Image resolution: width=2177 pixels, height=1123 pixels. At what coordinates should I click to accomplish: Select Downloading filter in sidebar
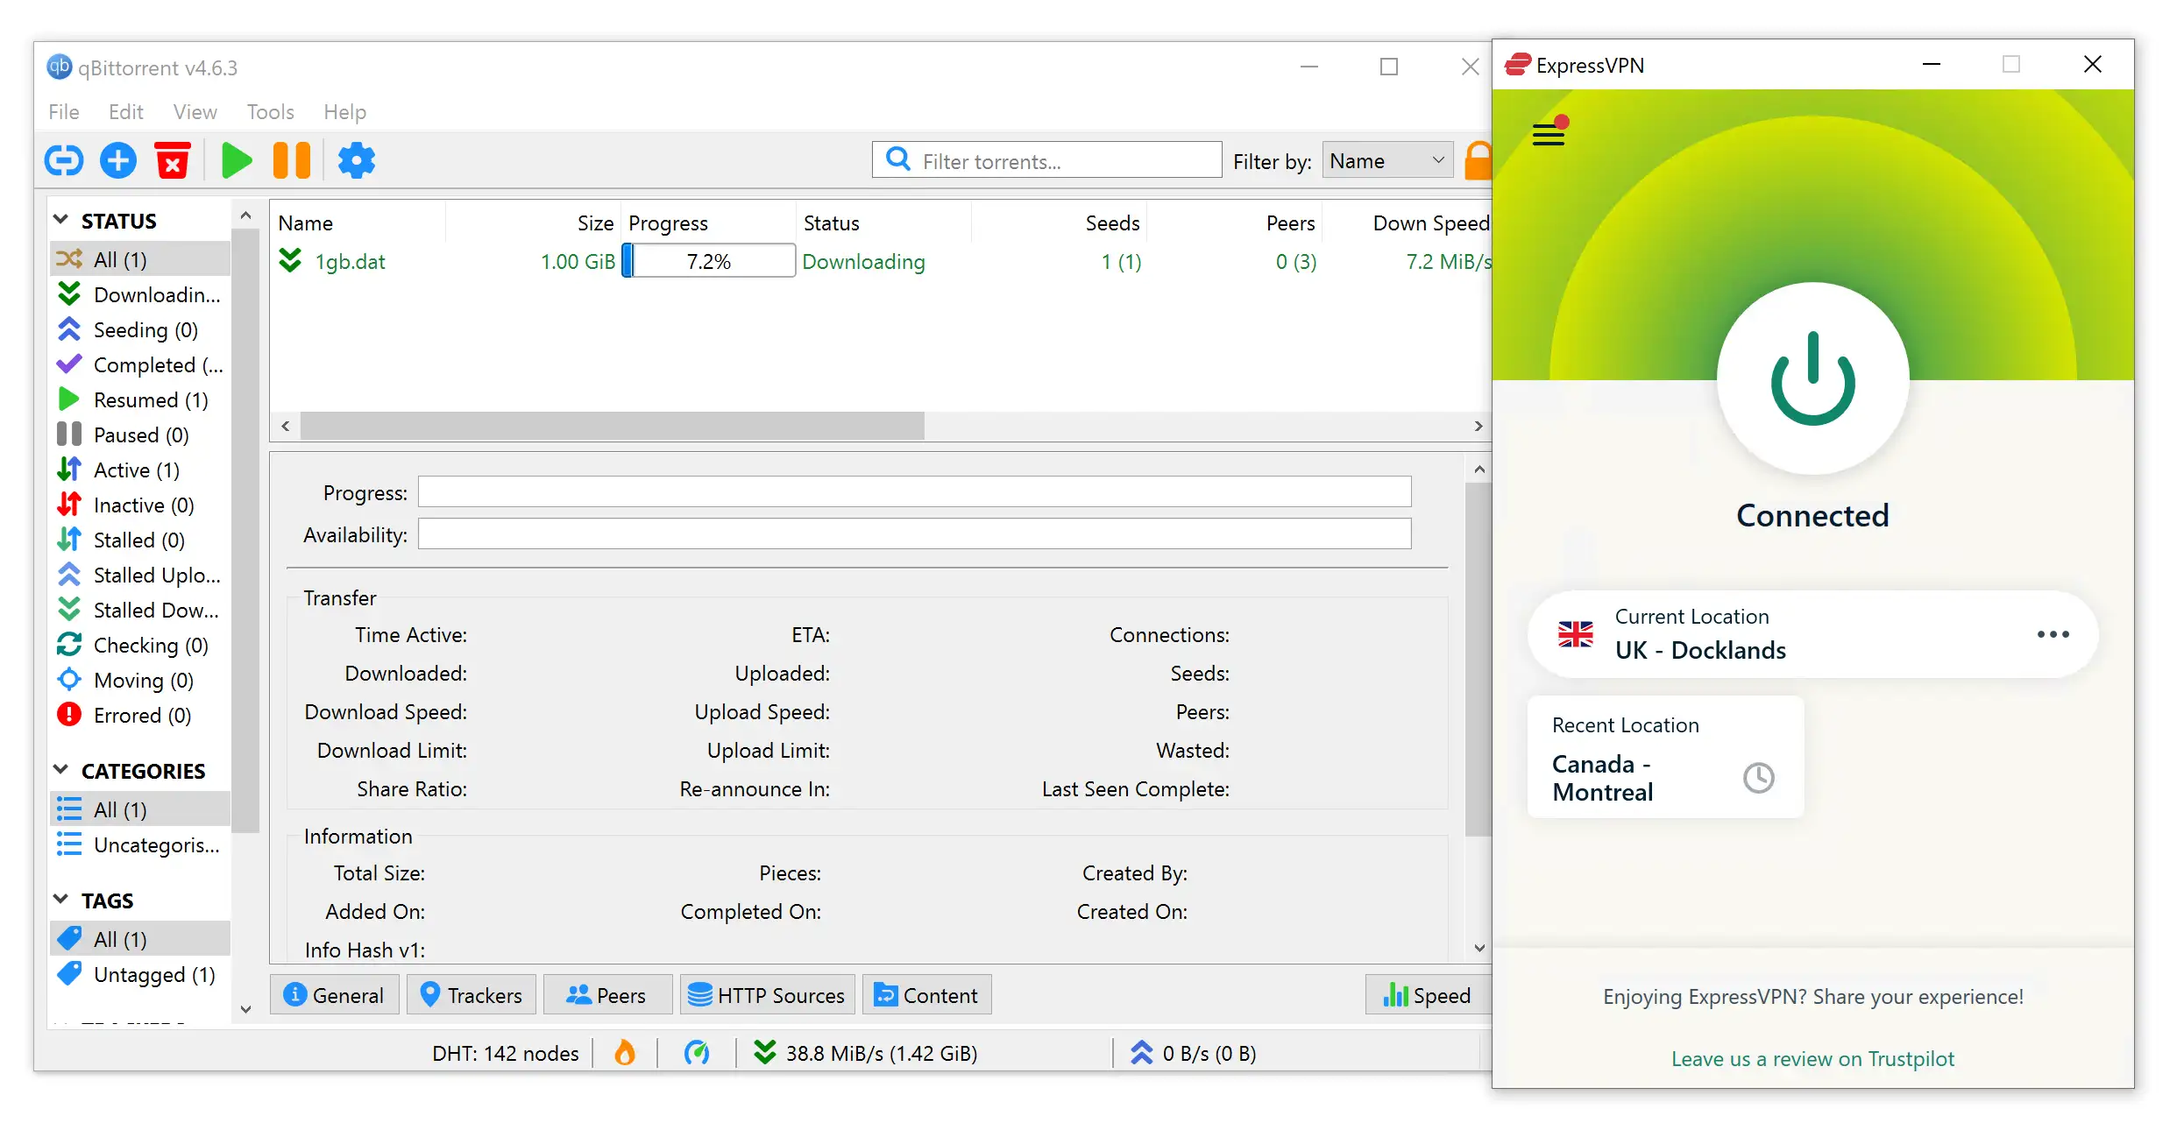pyautogui.click(x=140, y=294)
